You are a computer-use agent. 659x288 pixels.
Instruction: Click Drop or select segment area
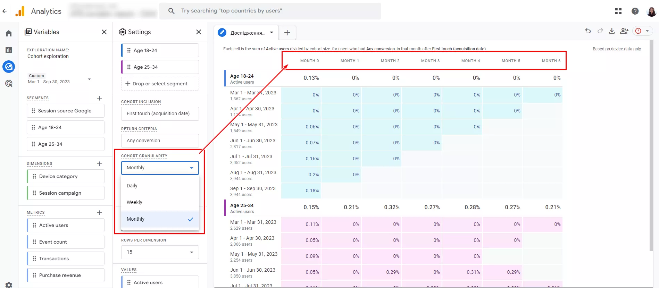coord(160,84)
